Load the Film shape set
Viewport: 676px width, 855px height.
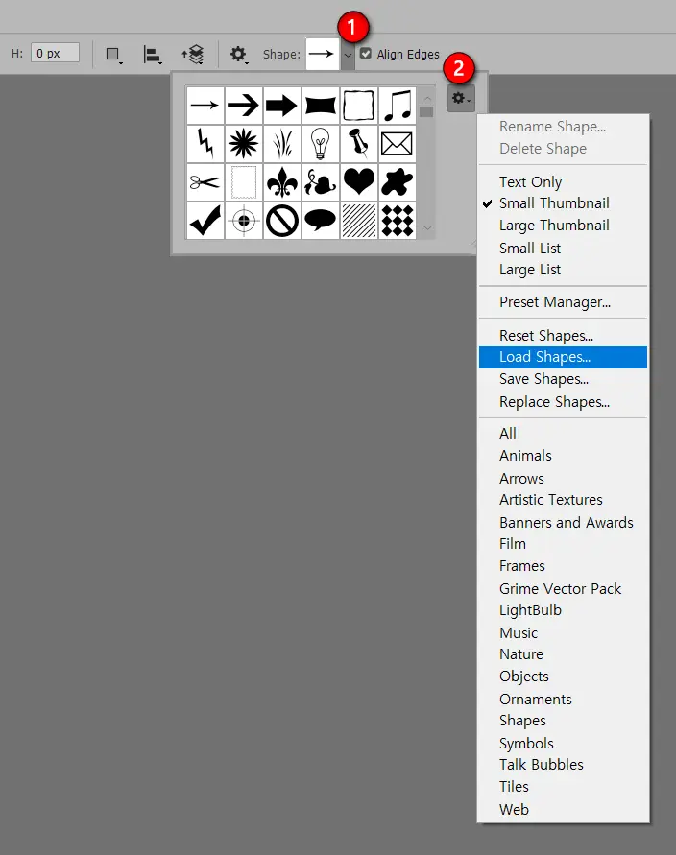click(563, 544)
